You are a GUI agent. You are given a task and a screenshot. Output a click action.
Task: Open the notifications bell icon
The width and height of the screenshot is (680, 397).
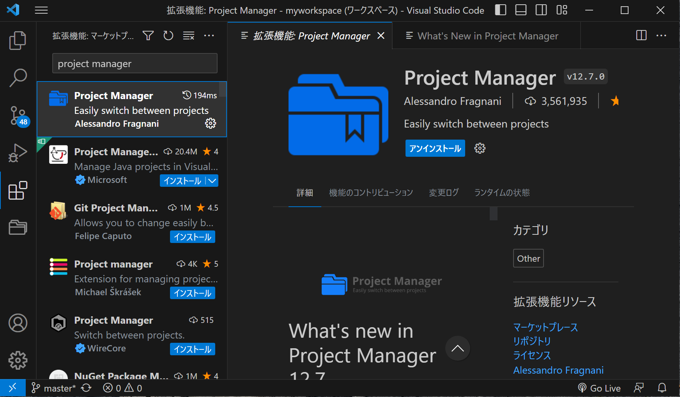(662, 388)
